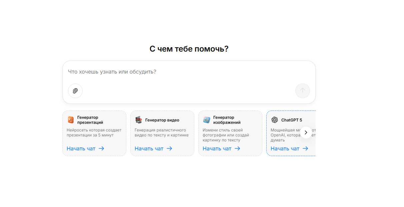Click the ChatGPT 5 logo icon
The width and height of the screenshot is (404, 207).
[x=275, y=120]
